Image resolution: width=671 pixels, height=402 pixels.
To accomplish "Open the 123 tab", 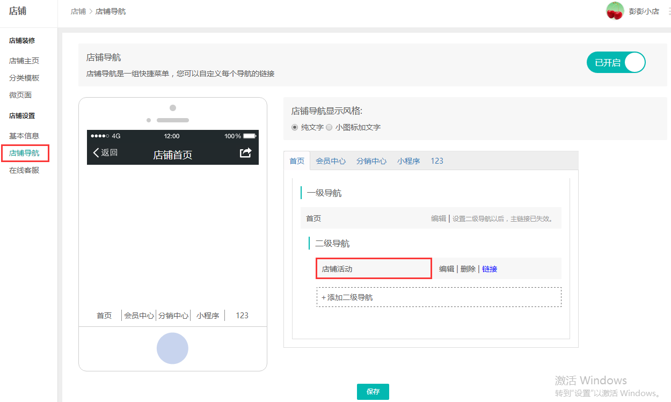I will point(437,161).
